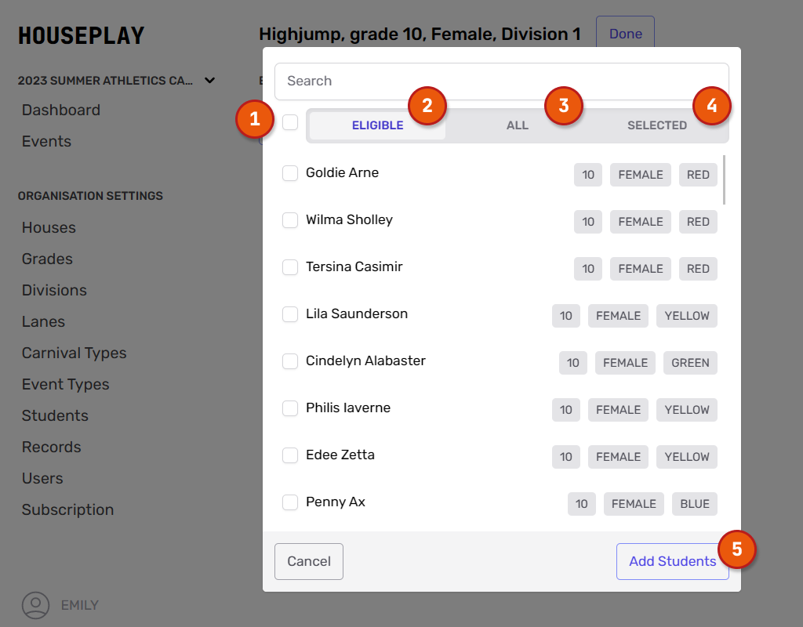This screenshot has width=803, height=627.
Task: Expand the 2023 Summer Athletics carnival dropdown
Action: (x=209, y=80)
